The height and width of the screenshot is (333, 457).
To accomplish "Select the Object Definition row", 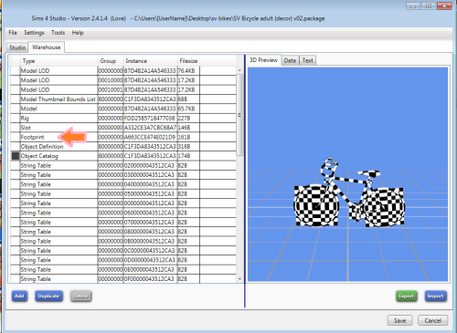I will click(123, 147).
